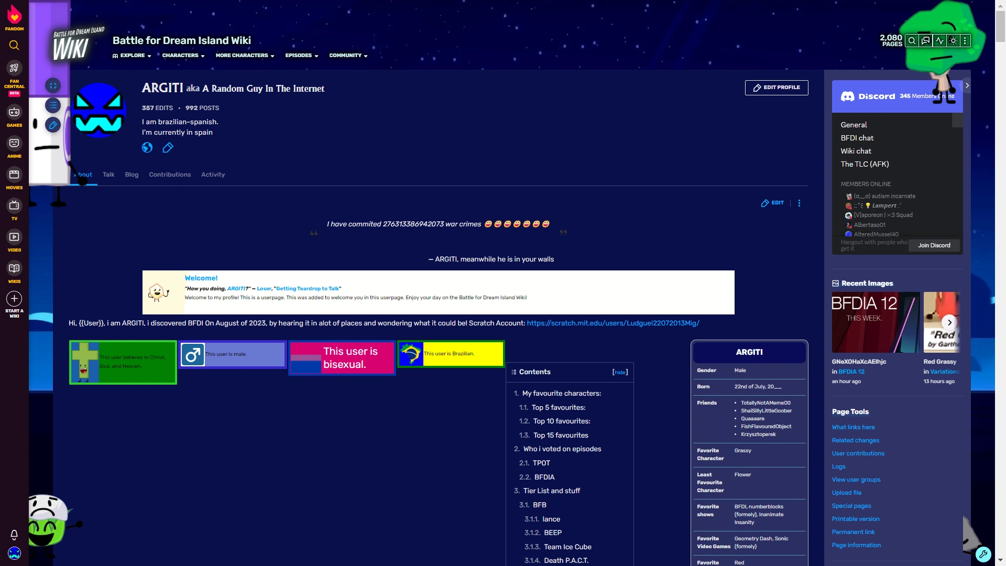Viewport: 1006px width, 566px height.
Task: Open the Community menu dropdown
Action: coord(347,56)
